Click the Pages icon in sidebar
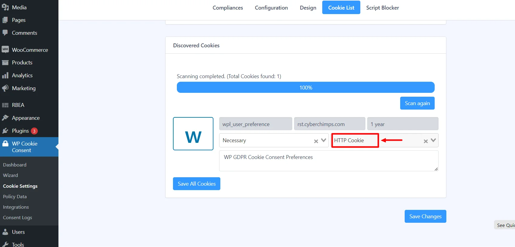Viewport: 515px width, 247px height. tap(5, 20)
